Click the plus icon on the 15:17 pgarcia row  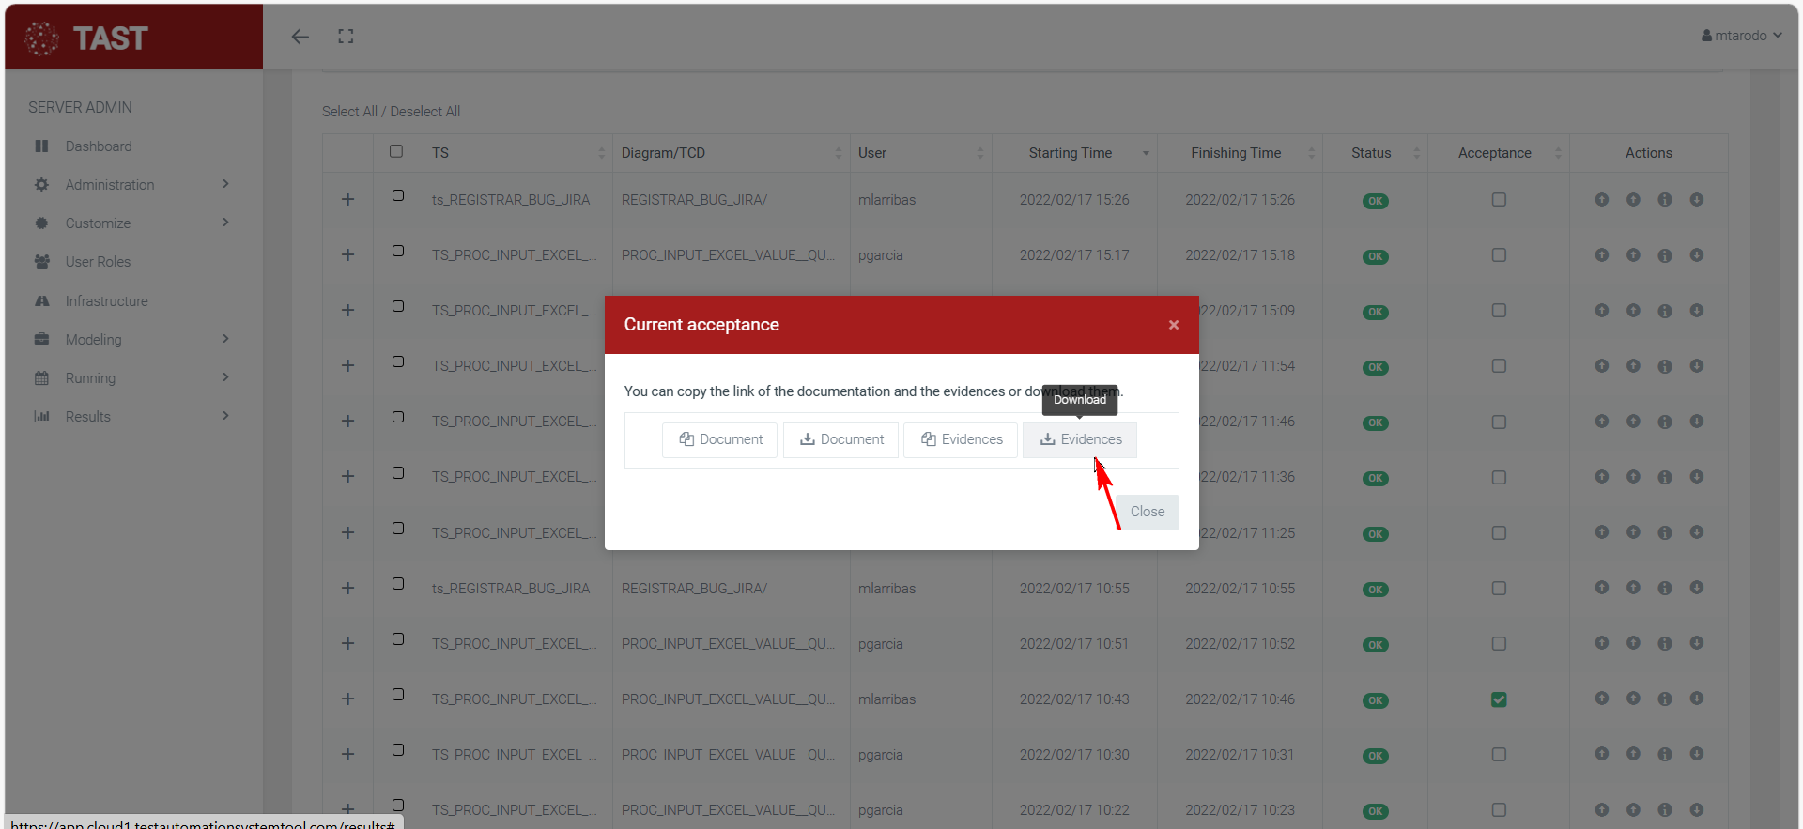tap(347, 255)
